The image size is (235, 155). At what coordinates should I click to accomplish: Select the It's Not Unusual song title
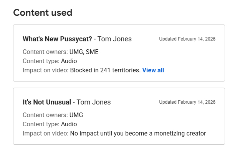coord(47,102)
